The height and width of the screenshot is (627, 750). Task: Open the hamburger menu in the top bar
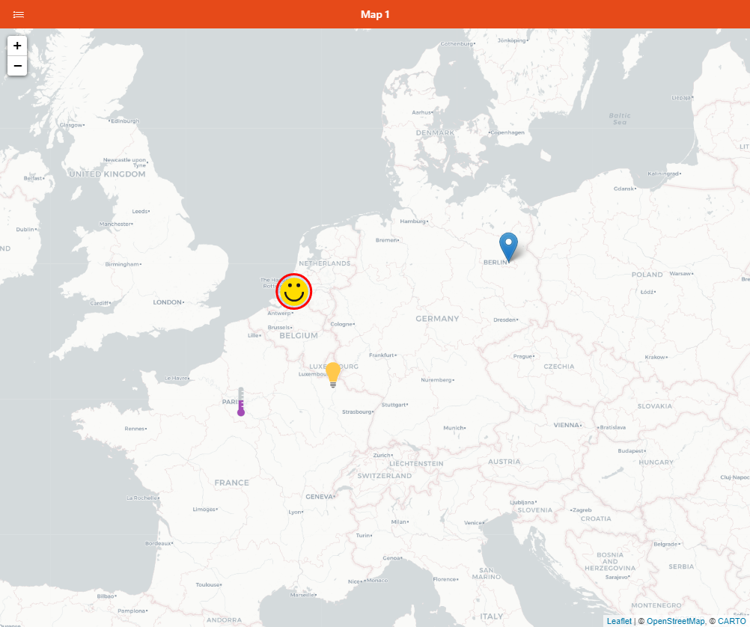click(x=18, y=13)
